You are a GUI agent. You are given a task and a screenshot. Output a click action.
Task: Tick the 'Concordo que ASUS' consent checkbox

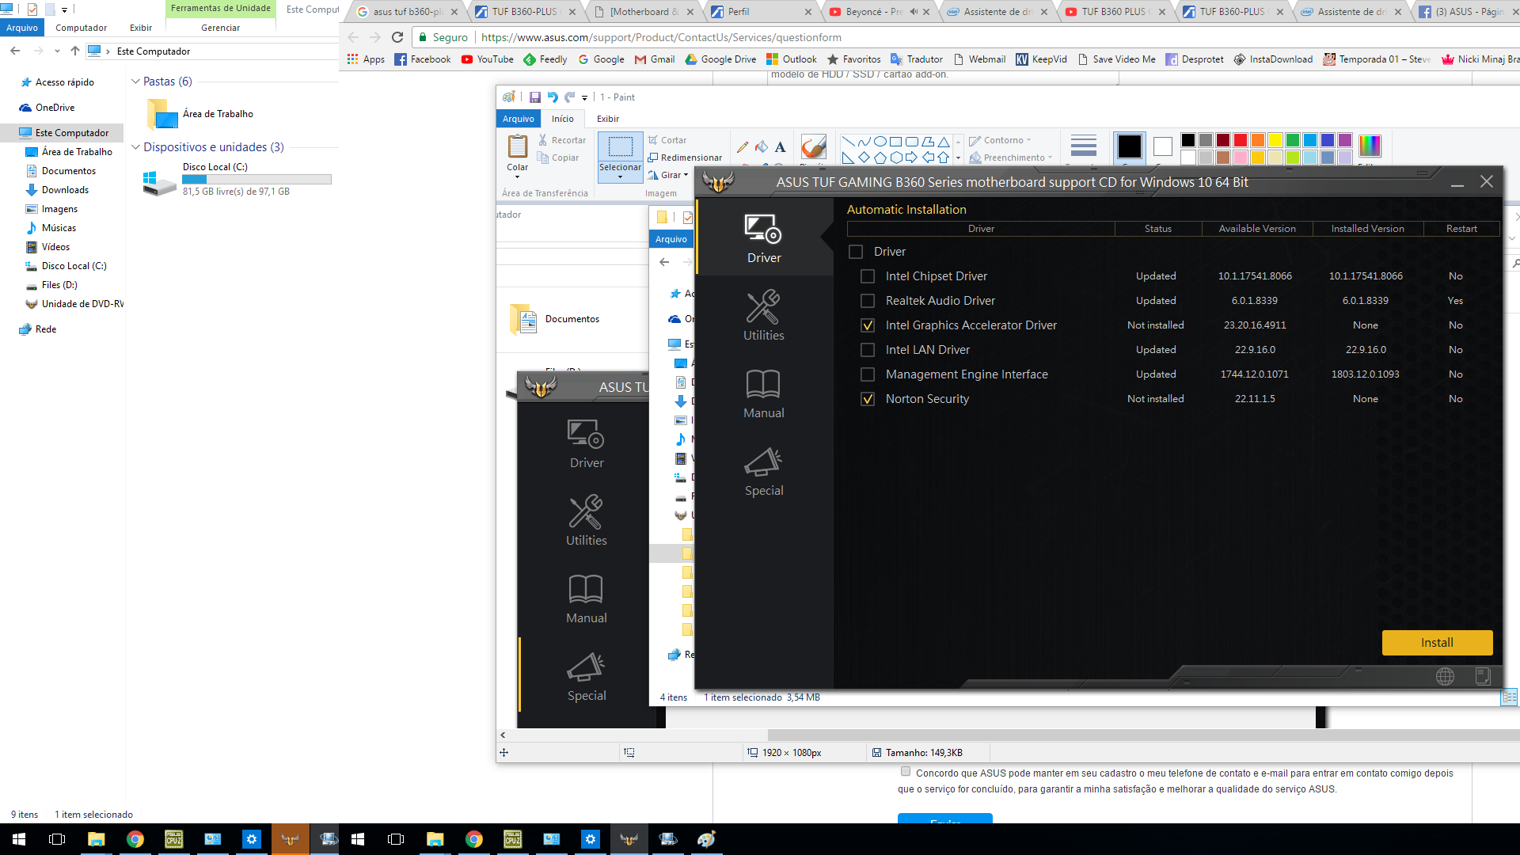(x=905, y=772)
